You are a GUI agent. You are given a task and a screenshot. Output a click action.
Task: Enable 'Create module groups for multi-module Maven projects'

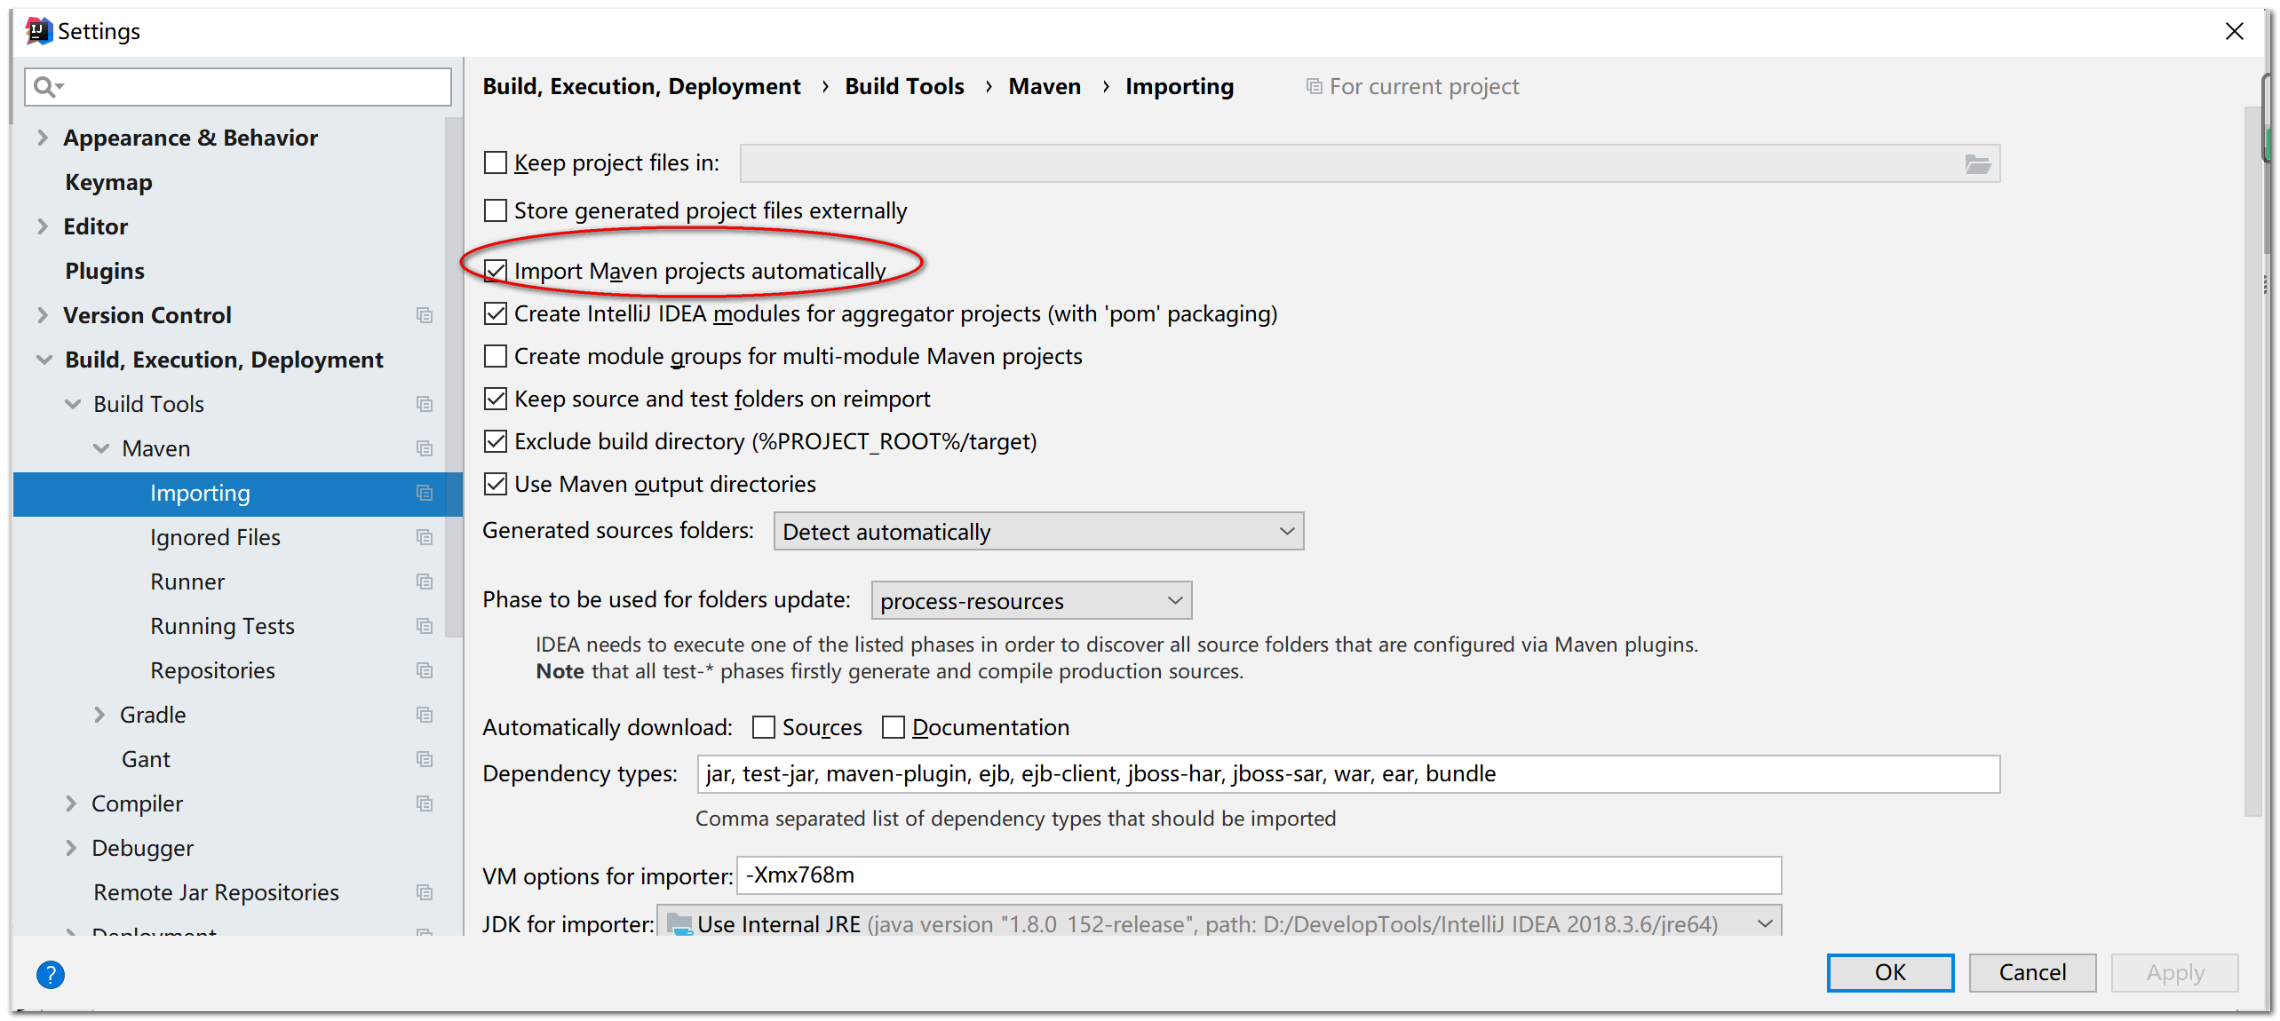pos(496,355)
